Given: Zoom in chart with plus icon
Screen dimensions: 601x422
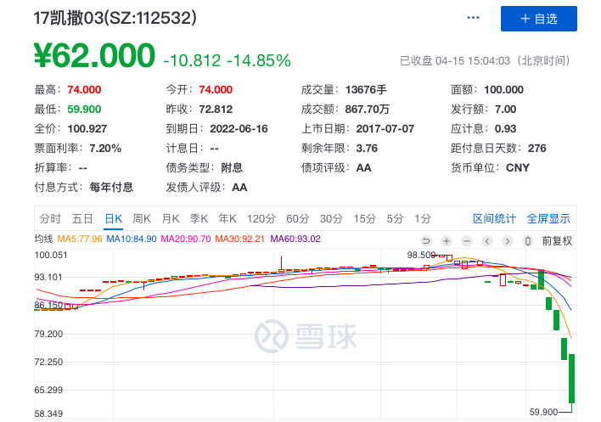Looking at the screenshot, I should (x=445, y=240).
